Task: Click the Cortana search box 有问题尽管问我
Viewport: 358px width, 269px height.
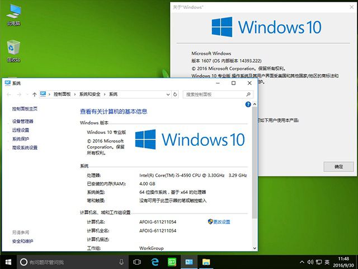Action: pyautogui.click(x=74, y=262)
